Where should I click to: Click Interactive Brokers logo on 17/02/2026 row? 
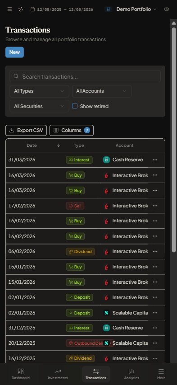[106, 206]
